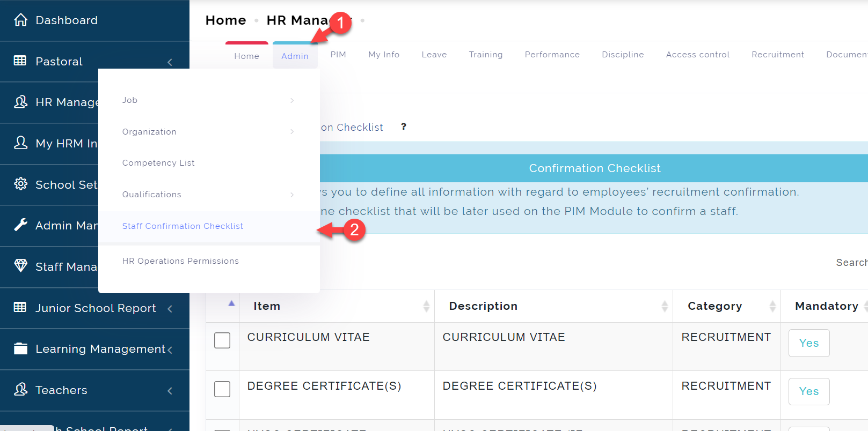Open the Admin tab
868x431 pixels.
click(295, 56)
